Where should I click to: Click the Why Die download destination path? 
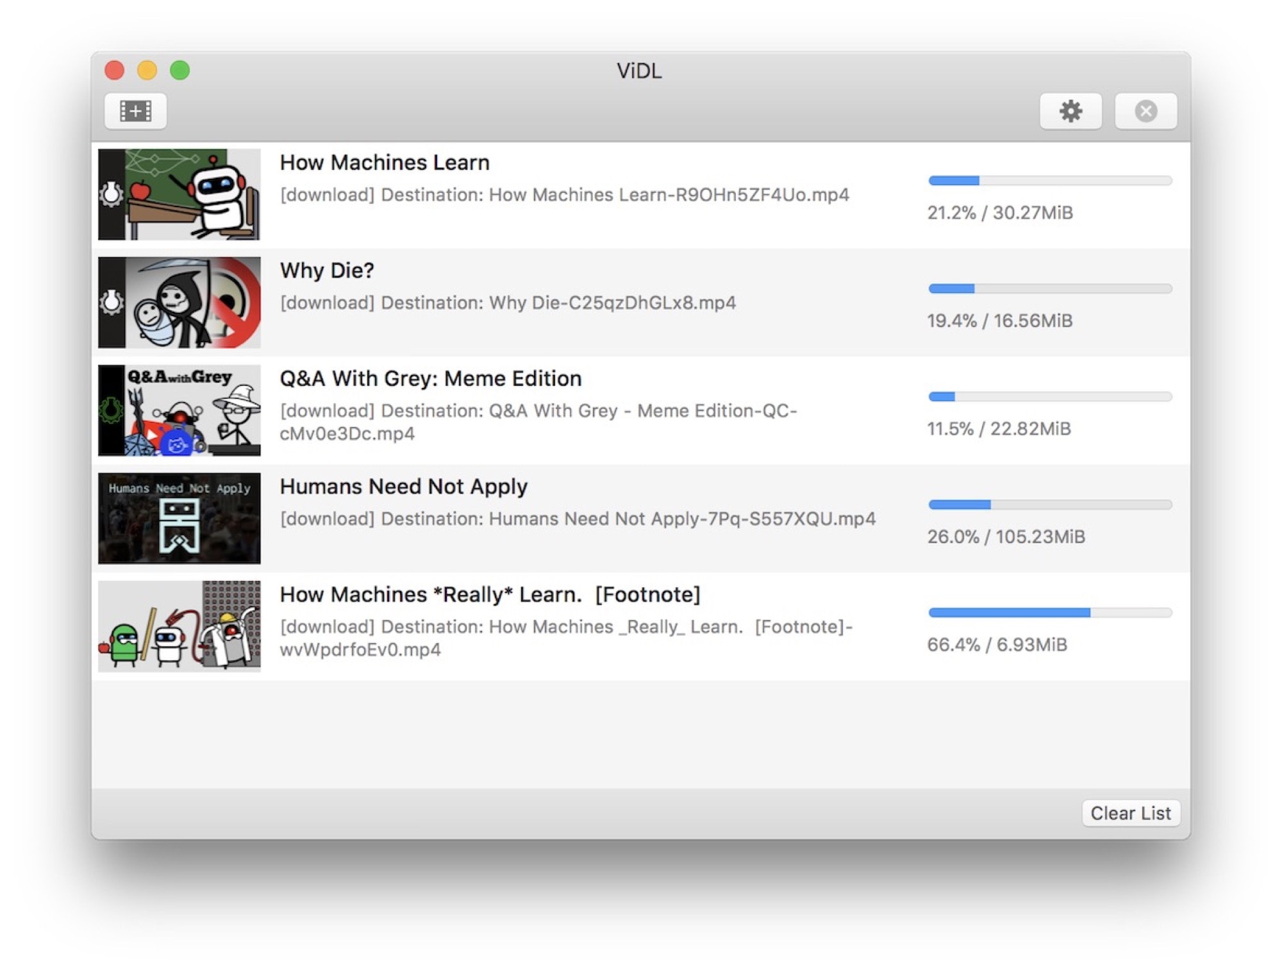pyautogui.click(x=508, y=301)
